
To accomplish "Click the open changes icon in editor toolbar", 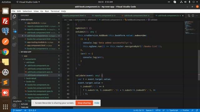I will click(x=189, y=16).
